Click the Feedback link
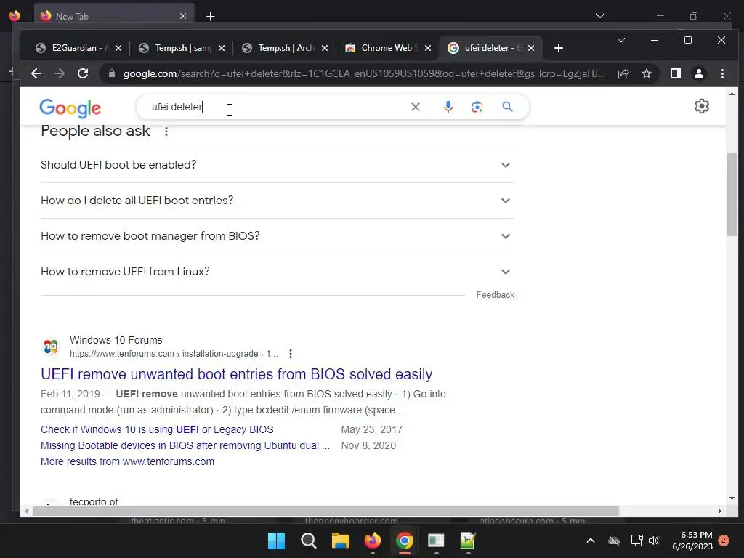This screenshot has width=744, height=558. tap(495, 295)
